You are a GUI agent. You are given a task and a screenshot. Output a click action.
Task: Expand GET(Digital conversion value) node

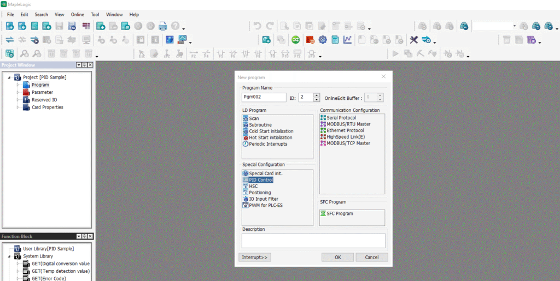[17, 264]
